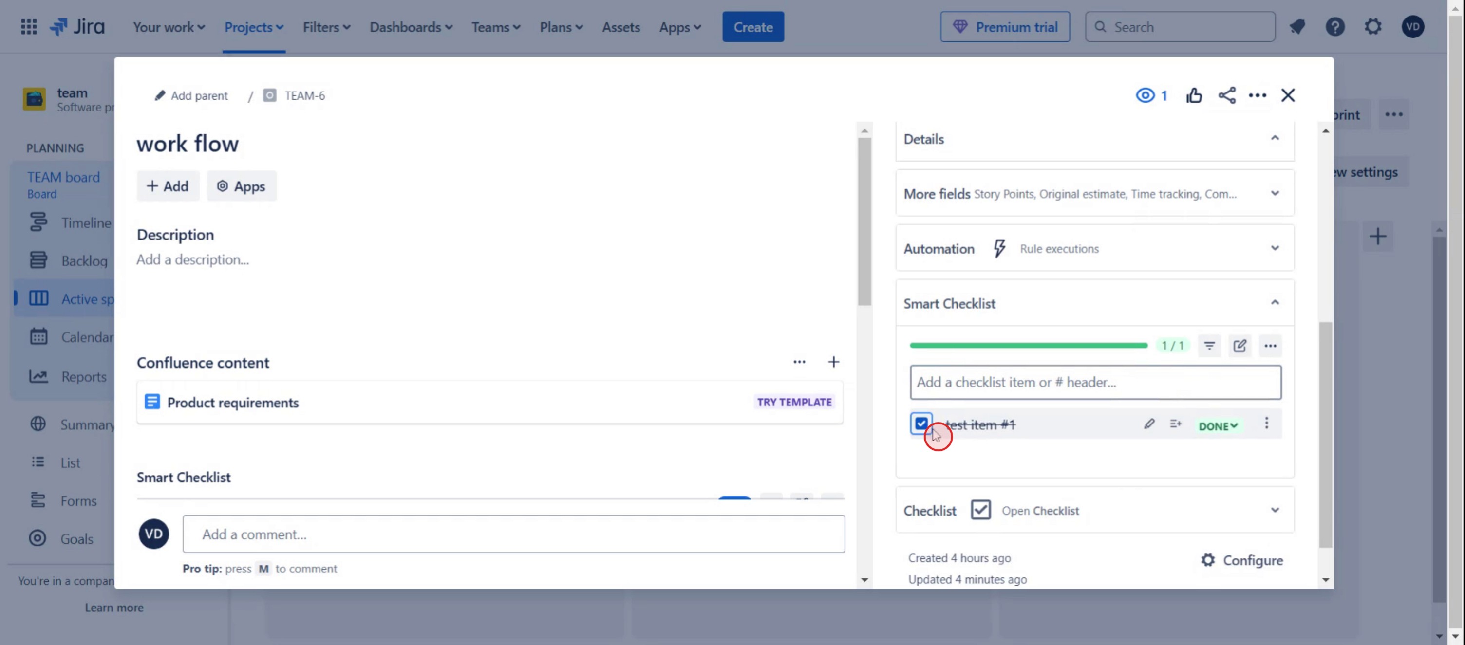
Task: Click the thumbs-up vote icon
Action: (1194, 95)
